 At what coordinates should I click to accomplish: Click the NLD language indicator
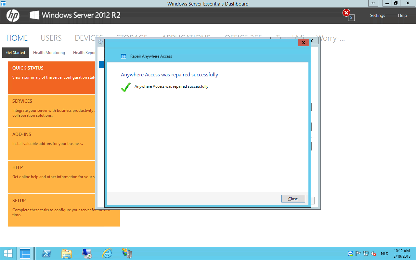384,253
